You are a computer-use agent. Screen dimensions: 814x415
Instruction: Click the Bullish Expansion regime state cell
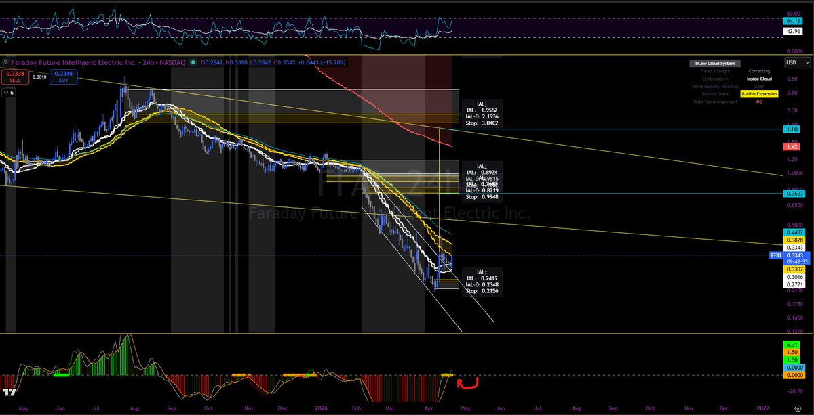759,93
